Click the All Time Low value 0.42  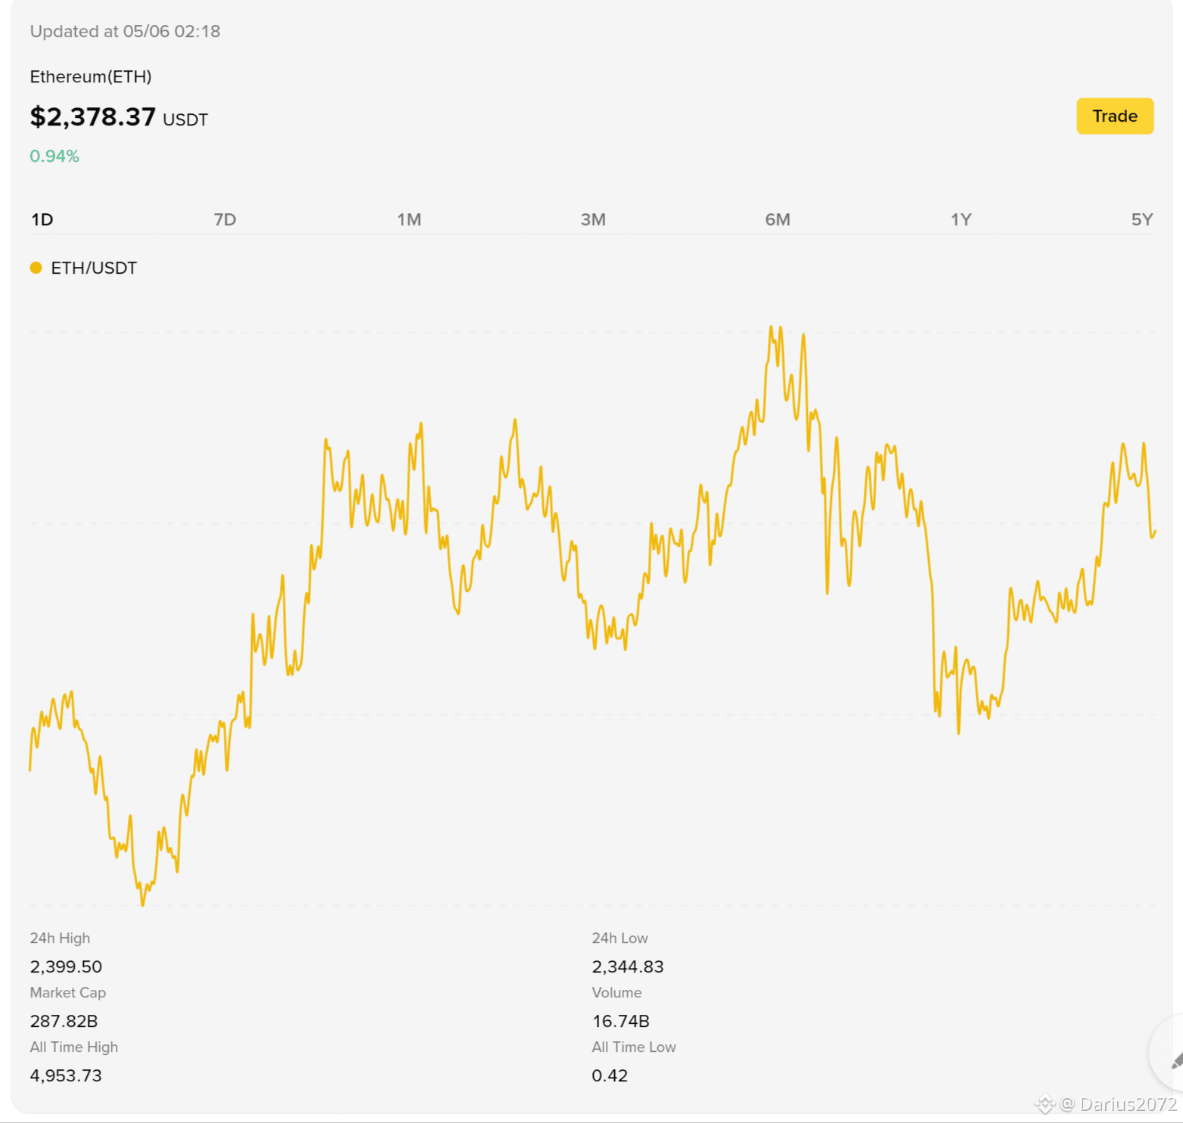(x=610, y=1075)
